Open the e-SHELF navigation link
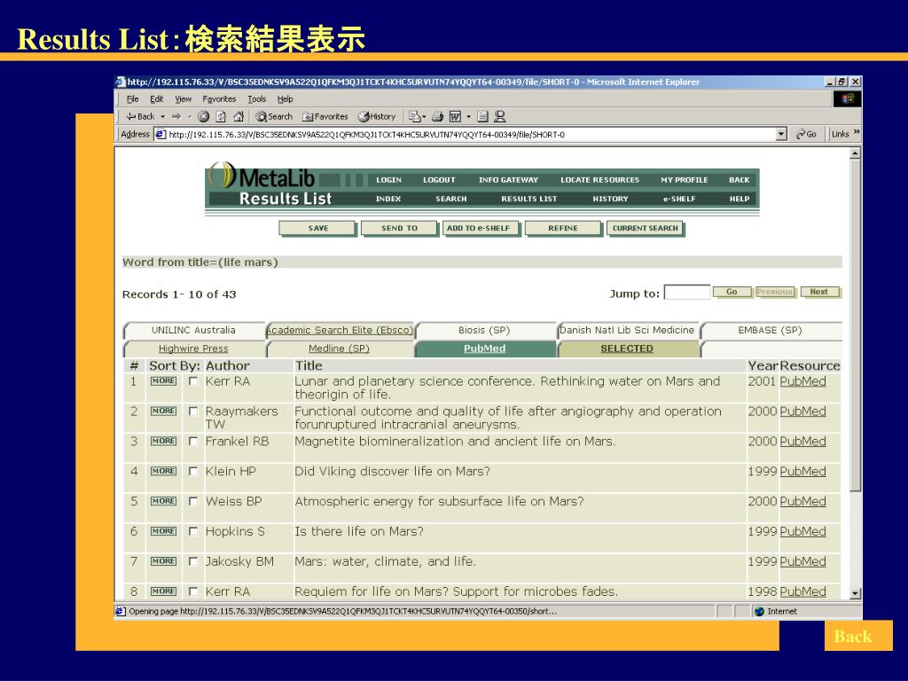The image size is (908, 681). tap(678, 199)
